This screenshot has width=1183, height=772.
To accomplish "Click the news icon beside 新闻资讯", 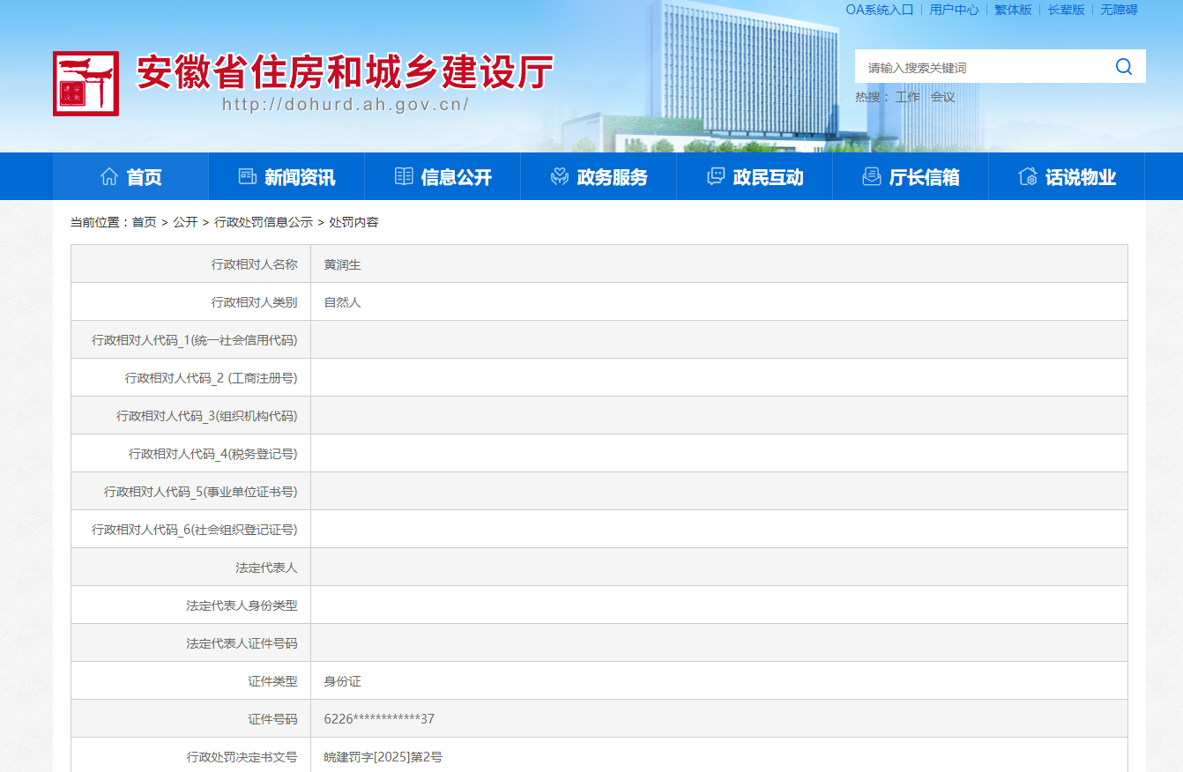I will click(248, 176).
